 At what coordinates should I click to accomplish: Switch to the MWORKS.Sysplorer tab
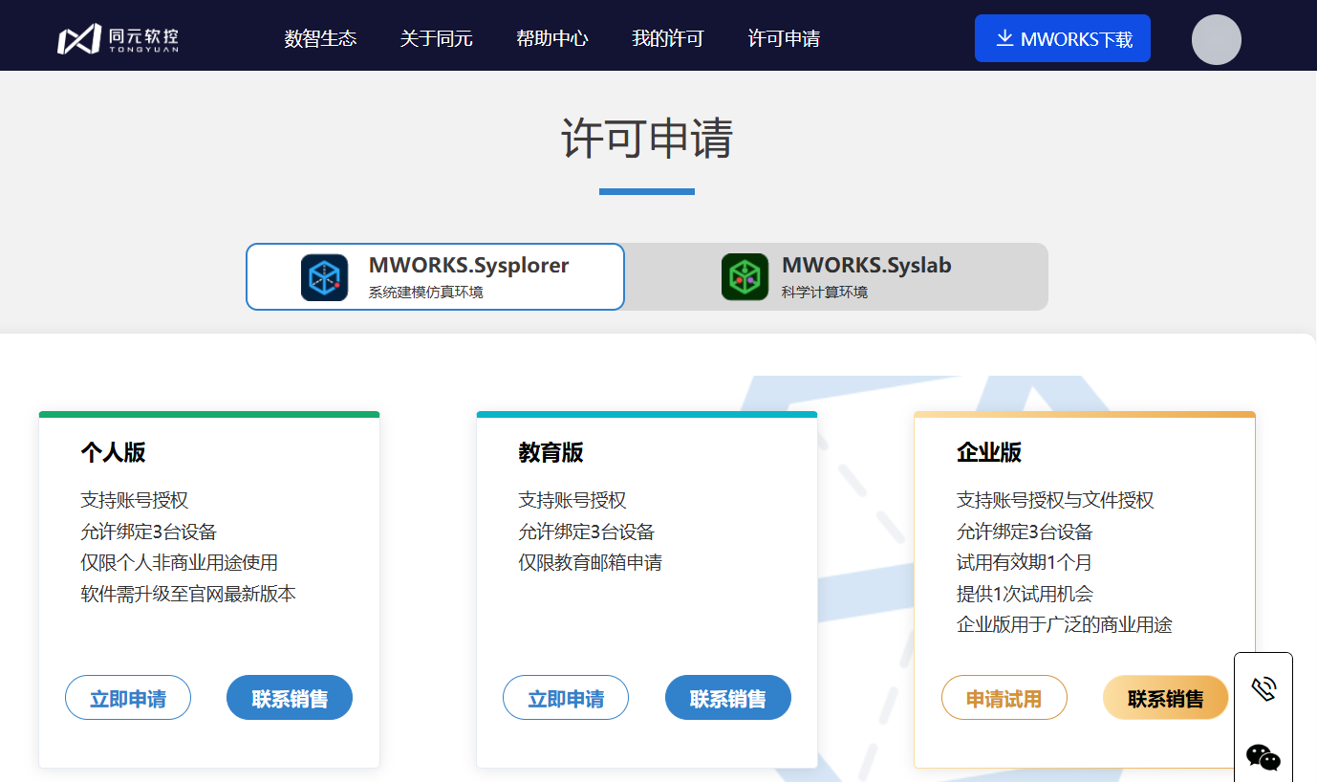435,276
